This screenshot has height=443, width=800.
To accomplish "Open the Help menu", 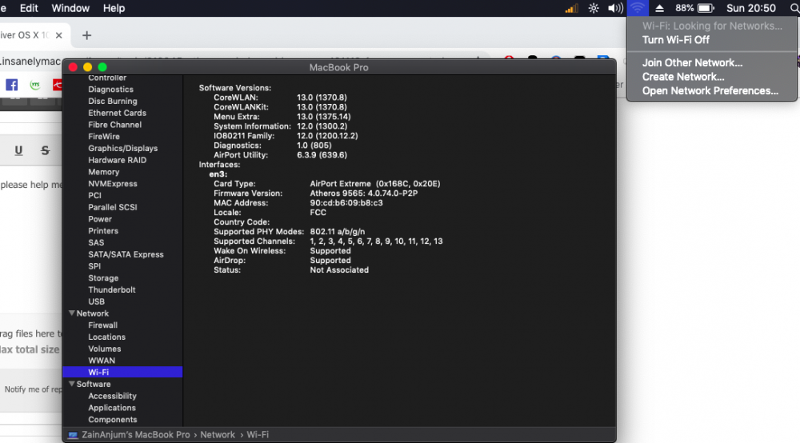I will click(x=114, y=8).
